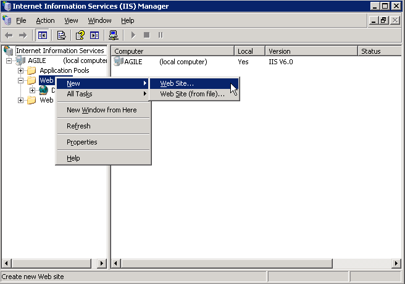
Task: Click tree pane scroll left arrow
Action: 6,264
